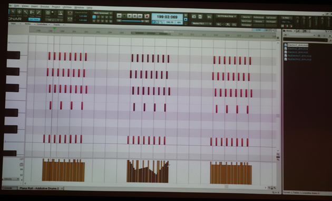Switch to Piano Roll - Addictive Drums 2 tab

pos(40,188)
